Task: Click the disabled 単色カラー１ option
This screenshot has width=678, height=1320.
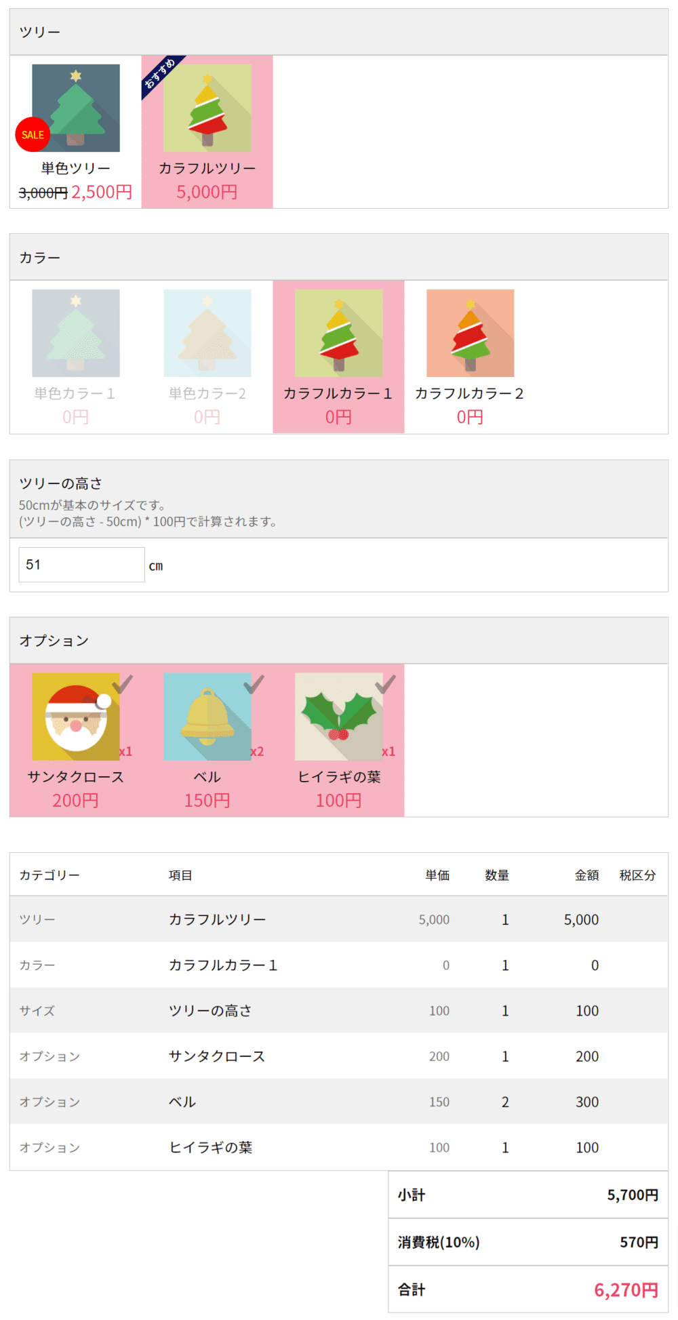Action: 75,357
